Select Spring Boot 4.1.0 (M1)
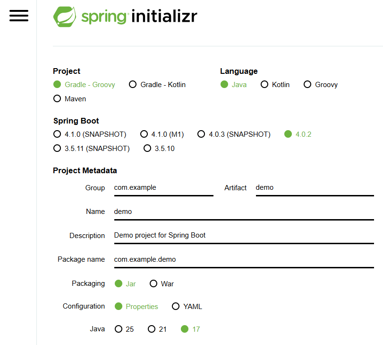 (x=144, y=134)
